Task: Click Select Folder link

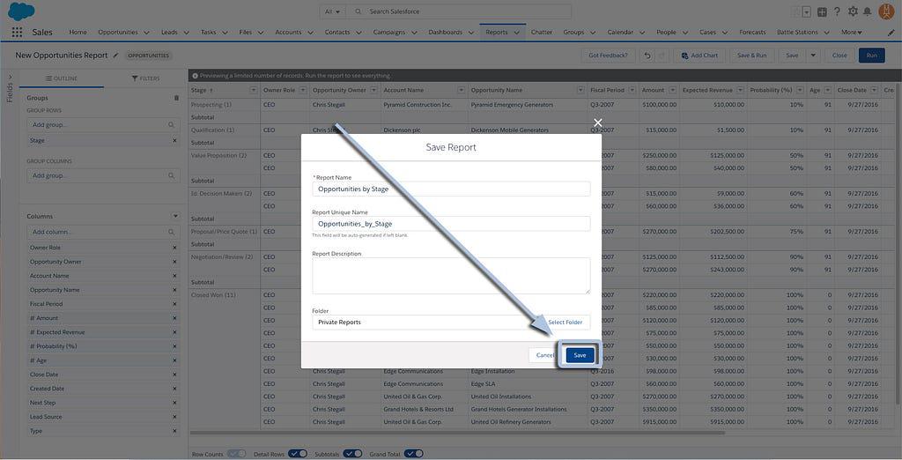Action: point(565,323)
